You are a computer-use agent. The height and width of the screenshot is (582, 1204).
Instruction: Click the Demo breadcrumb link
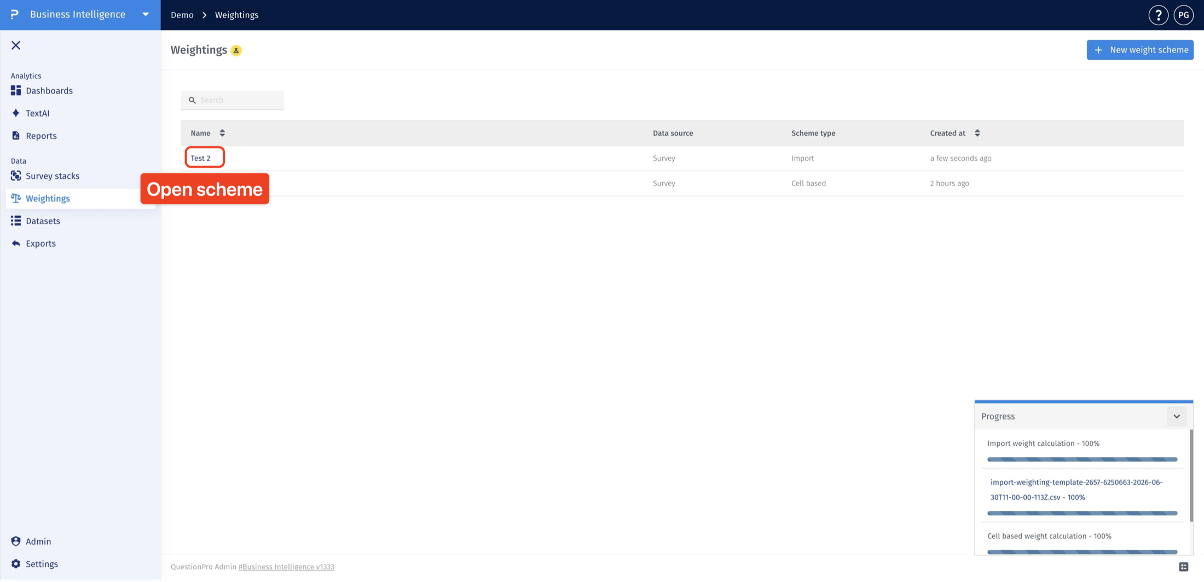click(x=182, y=15)
